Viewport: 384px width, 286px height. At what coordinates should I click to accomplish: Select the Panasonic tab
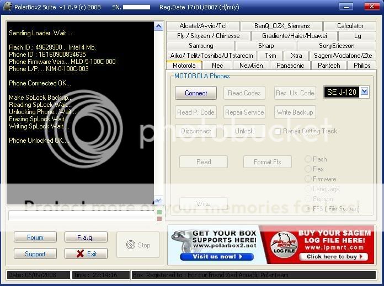(x=290, y=66)
